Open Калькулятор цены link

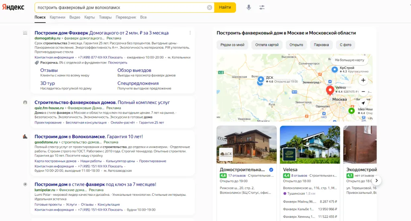120,161
